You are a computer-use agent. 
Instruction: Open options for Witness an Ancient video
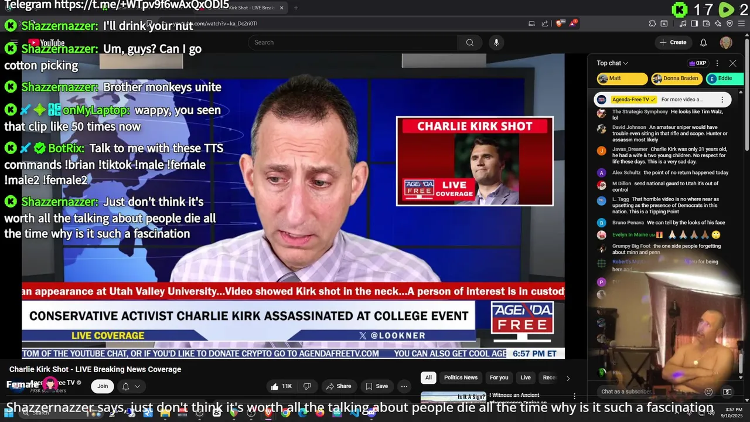(x=574, y=397)
